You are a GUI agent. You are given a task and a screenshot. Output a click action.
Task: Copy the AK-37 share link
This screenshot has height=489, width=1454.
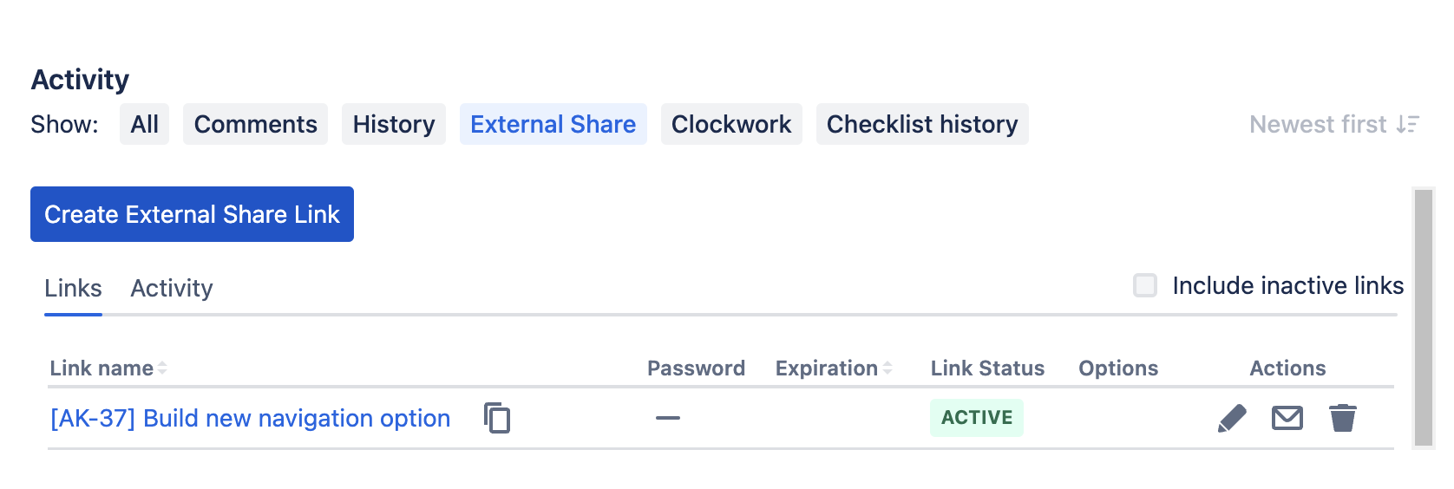pyautogui.click(x=497, y=418)
